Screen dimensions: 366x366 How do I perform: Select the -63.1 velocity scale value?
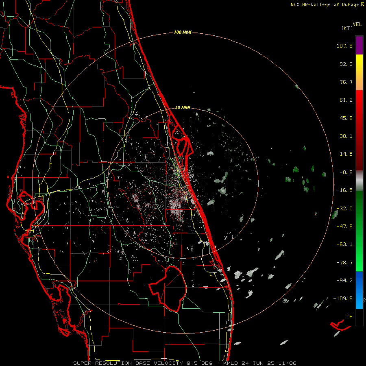click(344, 244)
